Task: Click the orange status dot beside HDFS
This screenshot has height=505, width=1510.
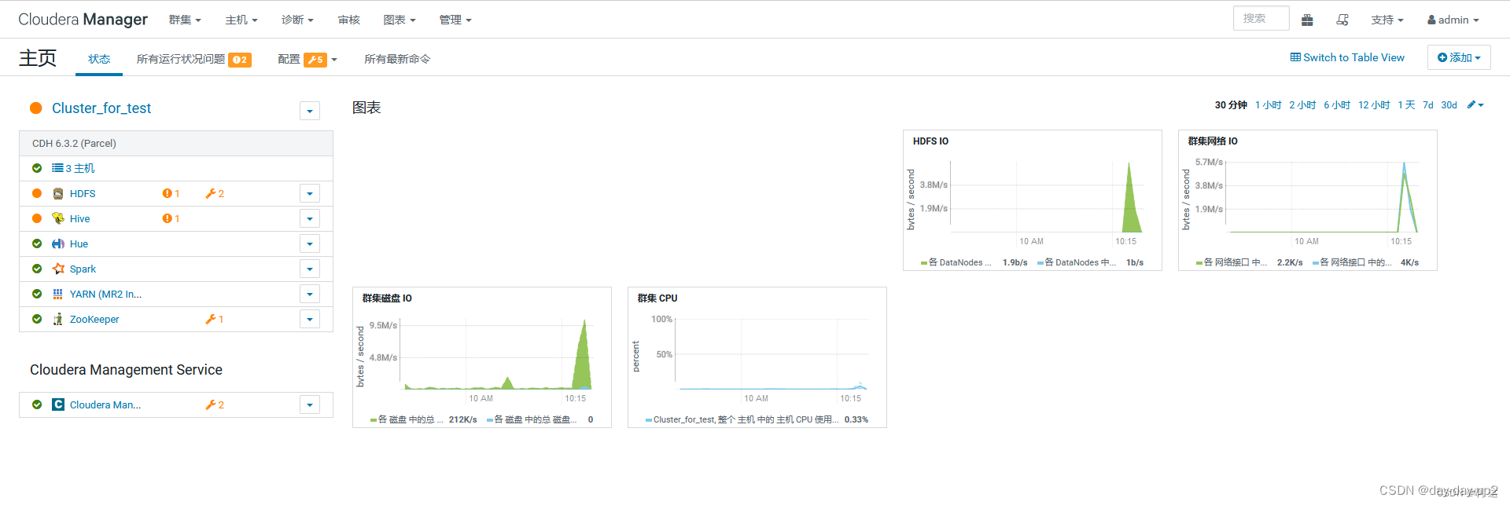Action: point(37,193)
